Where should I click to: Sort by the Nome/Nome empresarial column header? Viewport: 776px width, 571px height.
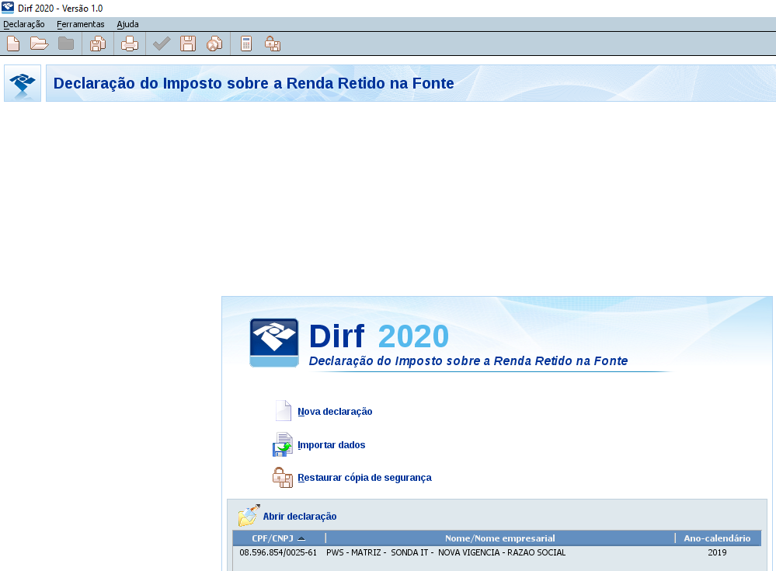click(499, 538)
